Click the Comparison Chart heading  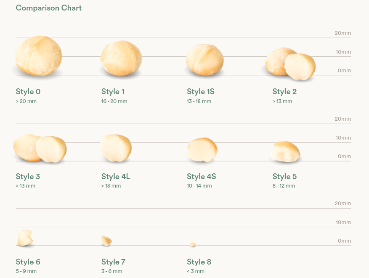[48, 8]
